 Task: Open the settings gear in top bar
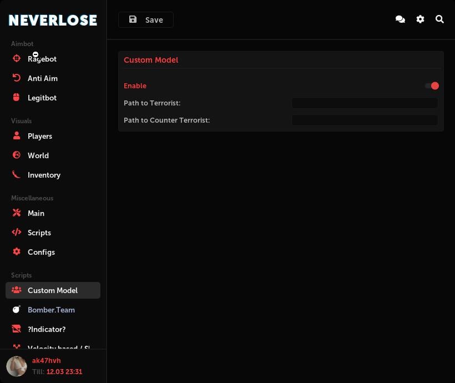coord(420,19)
